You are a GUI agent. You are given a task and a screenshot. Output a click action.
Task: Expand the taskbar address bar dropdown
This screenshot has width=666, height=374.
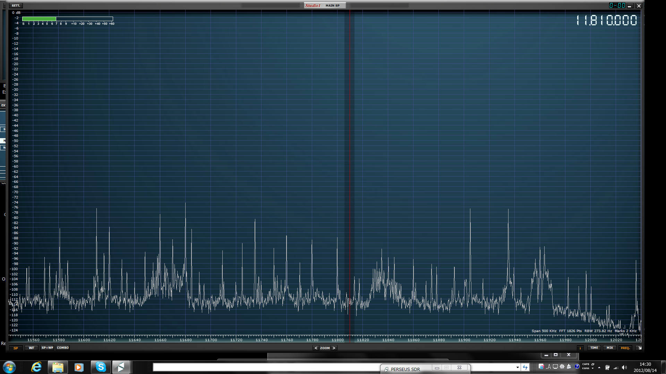(x=518, y=367)
